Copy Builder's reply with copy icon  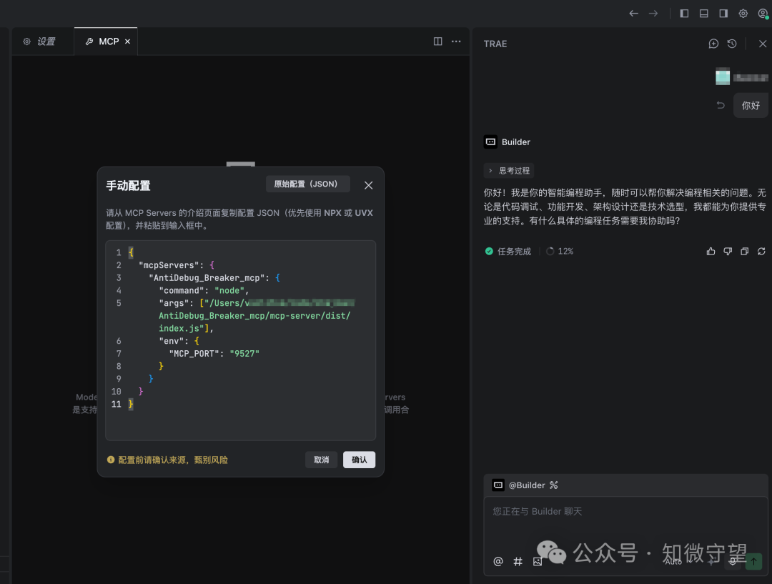coord(744,252)
